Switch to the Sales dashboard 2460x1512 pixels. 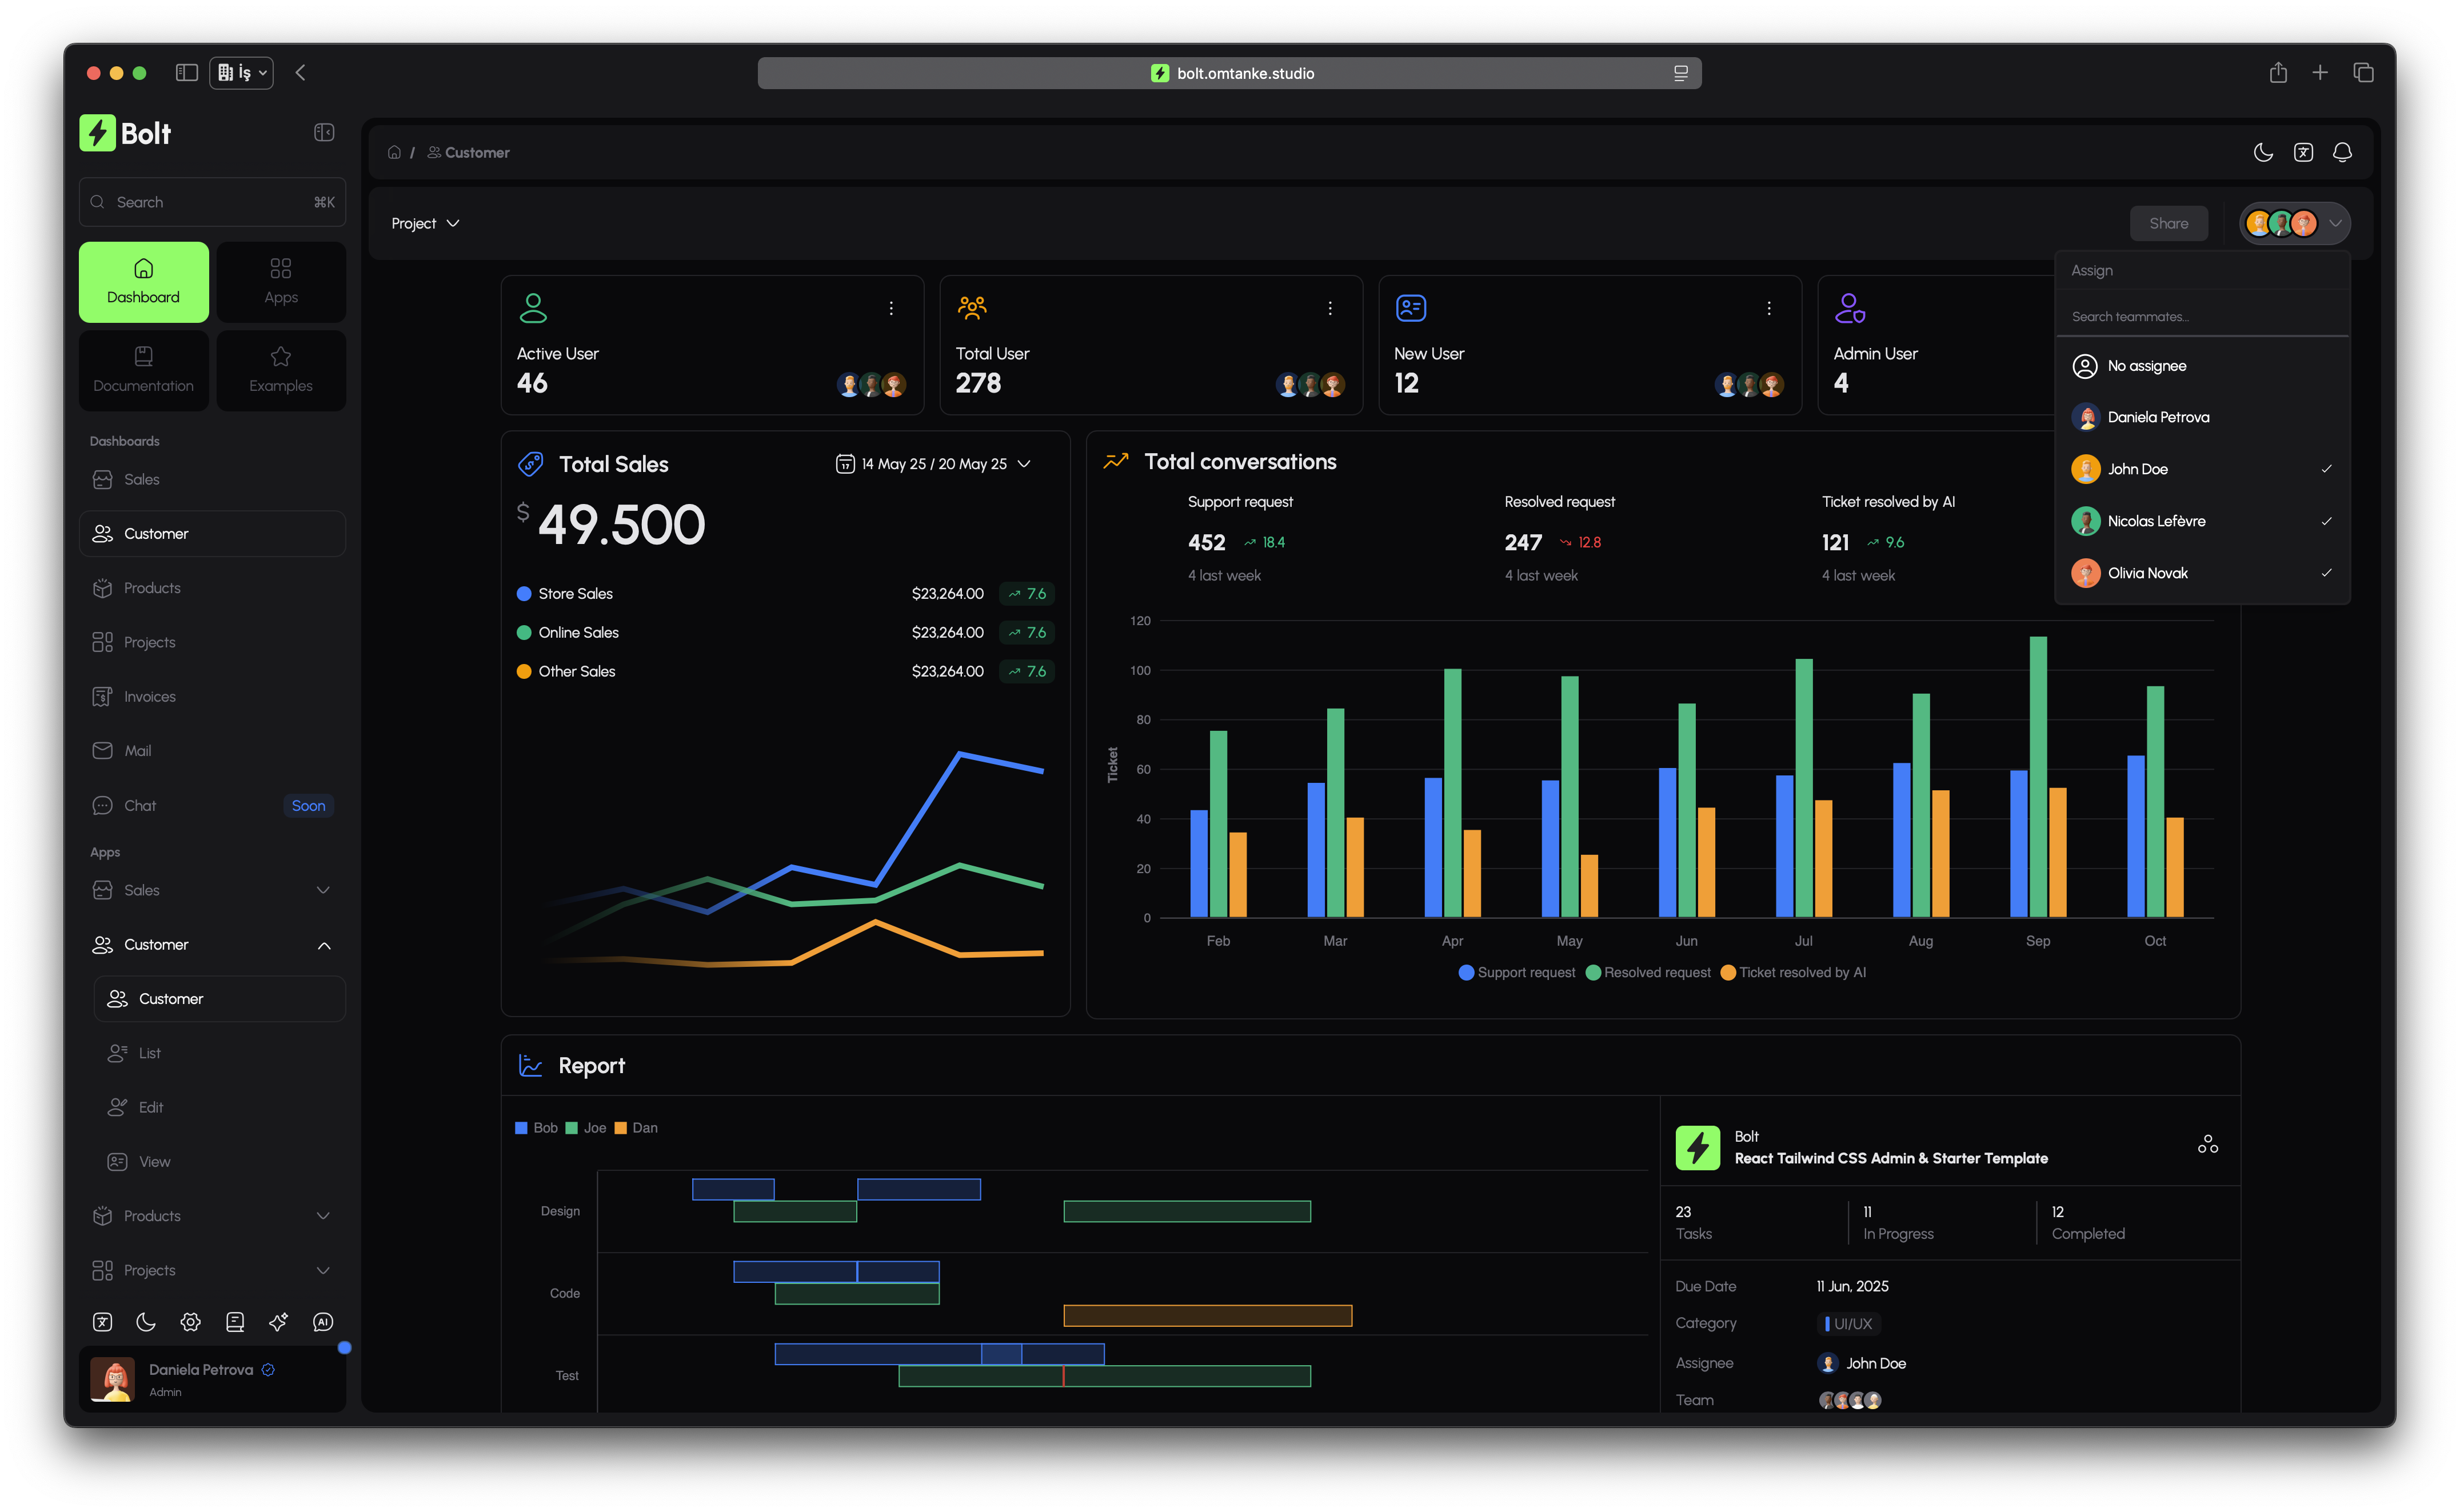tap(141, 479)
